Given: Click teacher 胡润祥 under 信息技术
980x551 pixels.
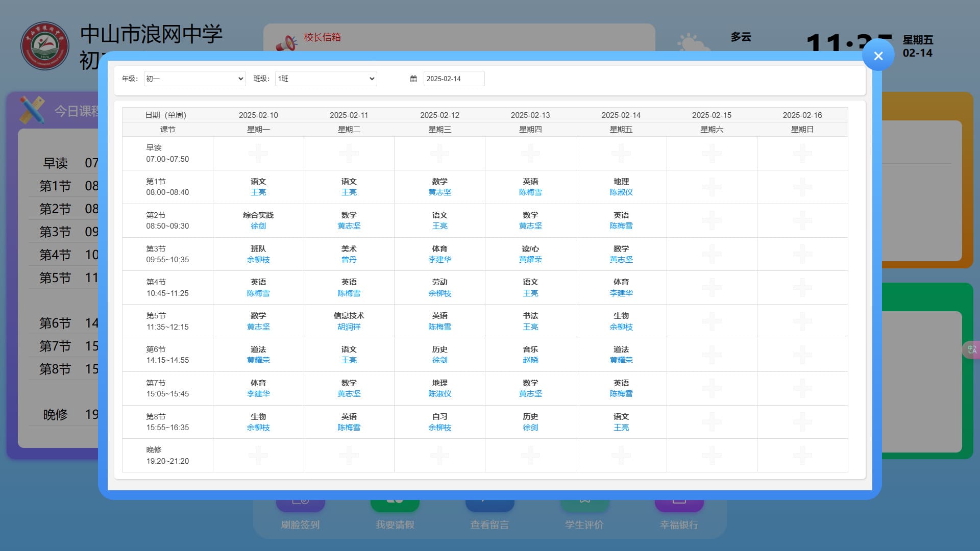Looking at the screenshot, I should (x=349, y=327).
